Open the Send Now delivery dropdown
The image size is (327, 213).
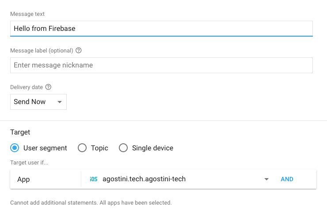click(x=38, y=102)
